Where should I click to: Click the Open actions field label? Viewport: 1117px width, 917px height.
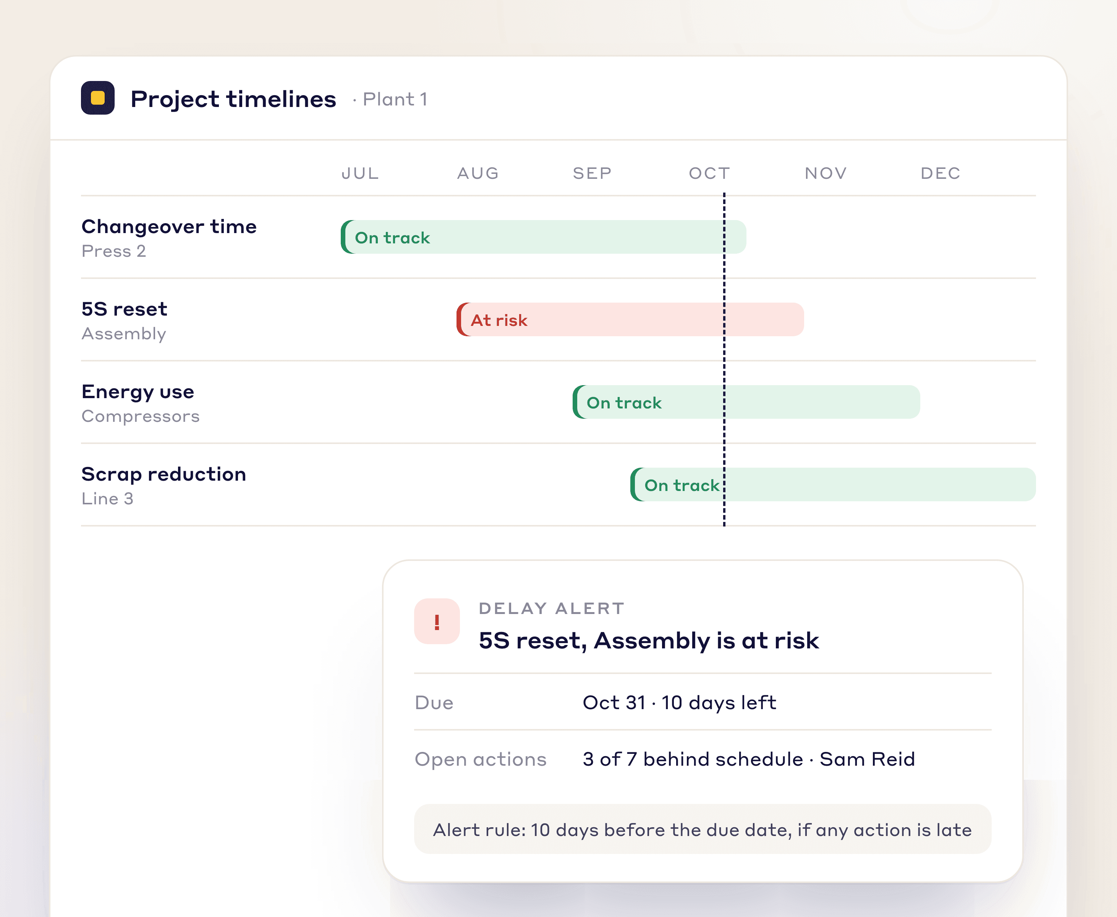coord(481,760)
